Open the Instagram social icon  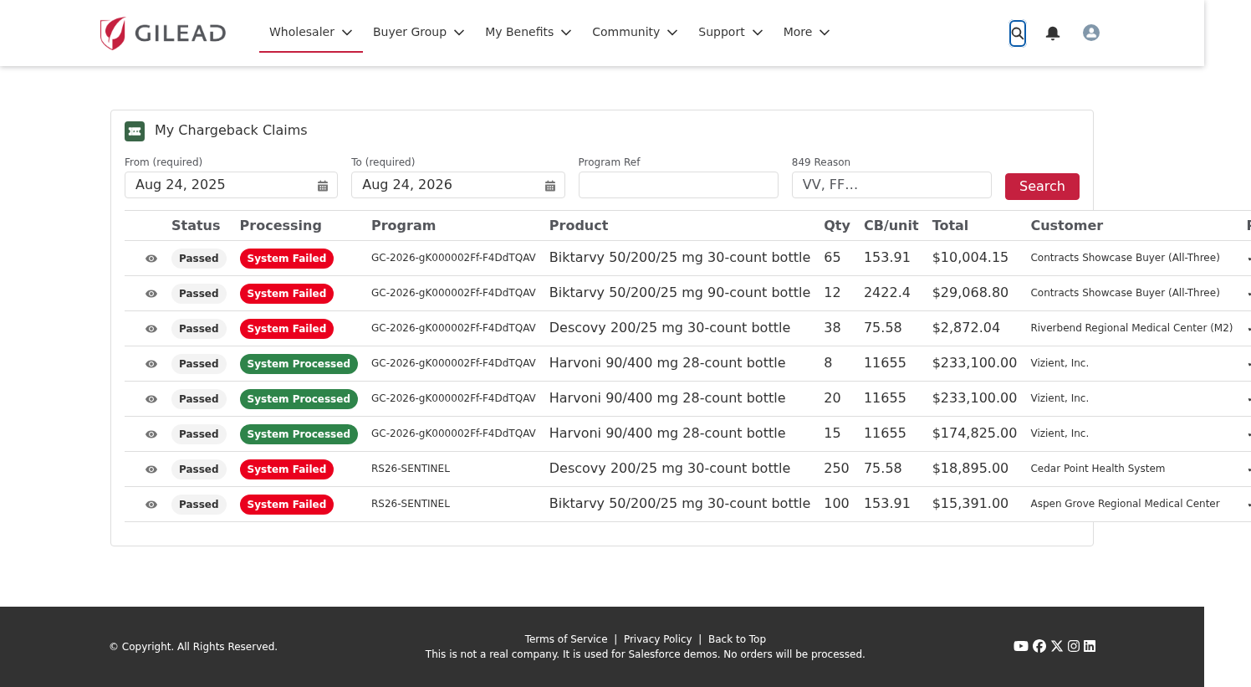coord(1074,646)
